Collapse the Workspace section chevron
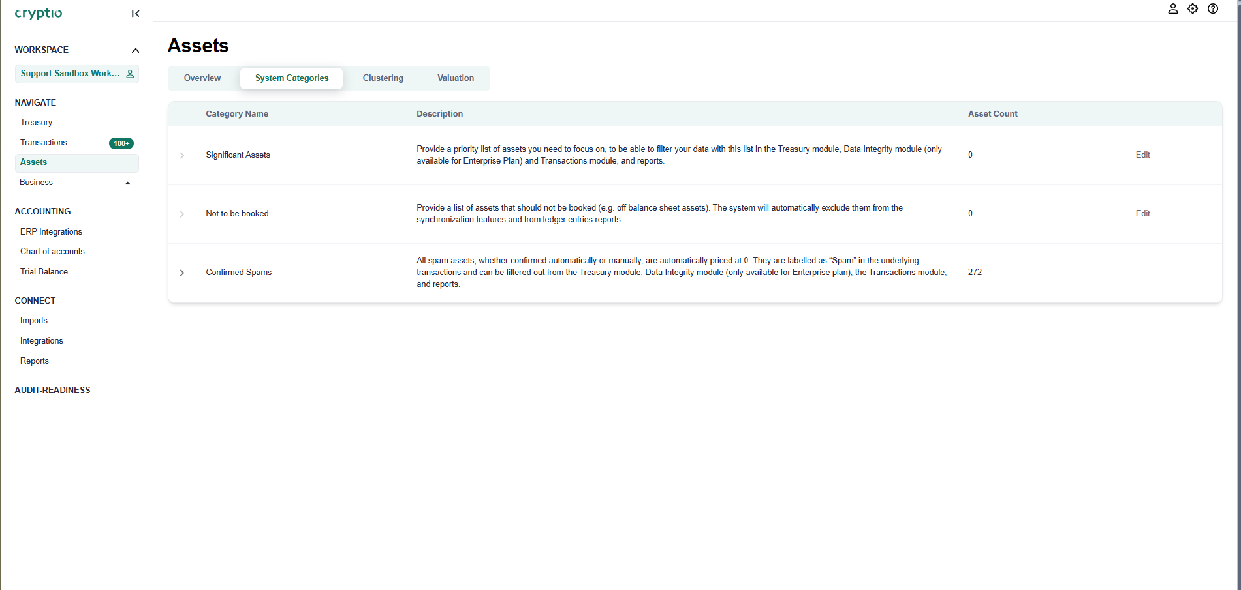Screen dimensions: 1241x590 [x=135, y=50]
